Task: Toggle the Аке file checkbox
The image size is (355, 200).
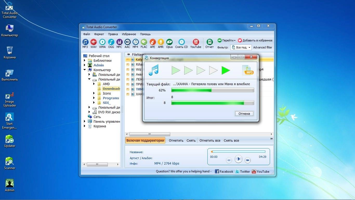Action: [x=128, y=74]
